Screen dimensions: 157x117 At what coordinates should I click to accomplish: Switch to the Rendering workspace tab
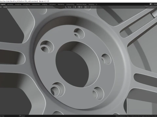(x=61, y=5)
